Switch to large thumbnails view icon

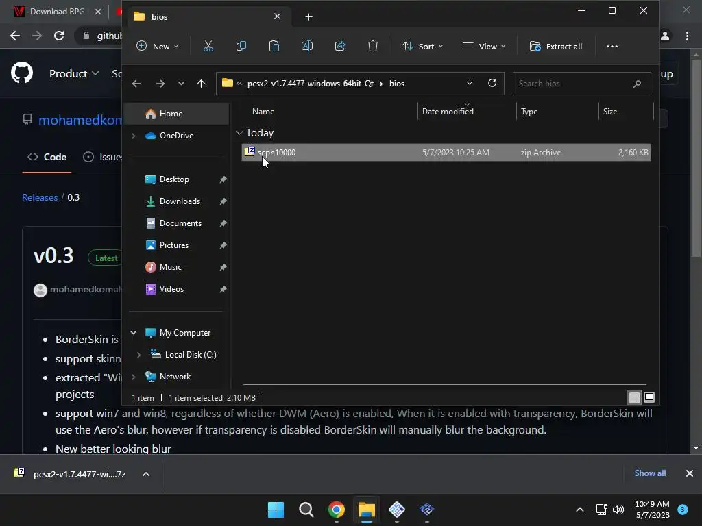[x=649, y=397]
